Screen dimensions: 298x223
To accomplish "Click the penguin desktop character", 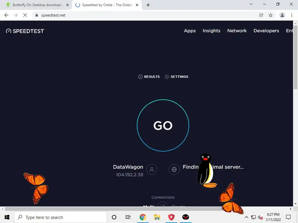I will pyautogui.click(x=207, y=170).
